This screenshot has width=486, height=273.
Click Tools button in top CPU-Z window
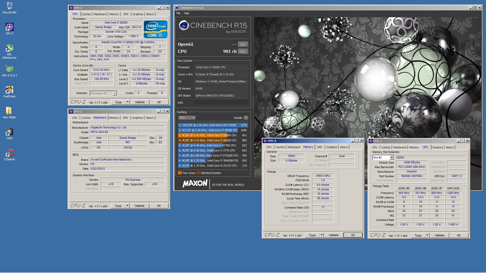click(x=118, y=102)
